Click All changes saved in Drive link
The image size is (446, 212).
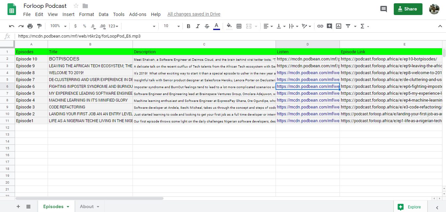[x=194, y=14]
